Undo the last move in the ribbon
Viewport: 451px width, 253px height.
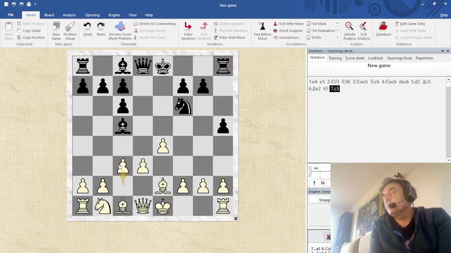87,29
